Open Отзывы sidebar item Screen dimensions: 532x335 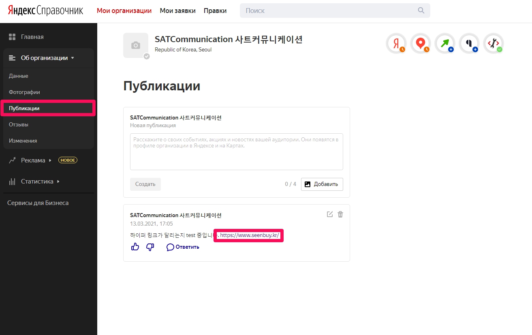[x=19, y=124]
